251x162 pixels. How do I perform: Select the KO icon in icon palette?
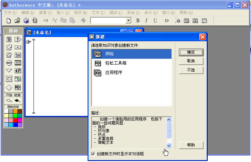click(x=18, y=87)
